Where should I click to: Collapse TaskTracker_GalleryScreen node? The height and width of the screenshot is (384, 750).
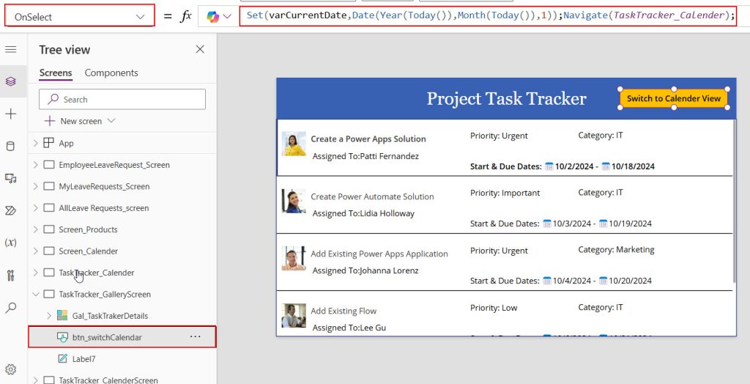pos(35,294)
